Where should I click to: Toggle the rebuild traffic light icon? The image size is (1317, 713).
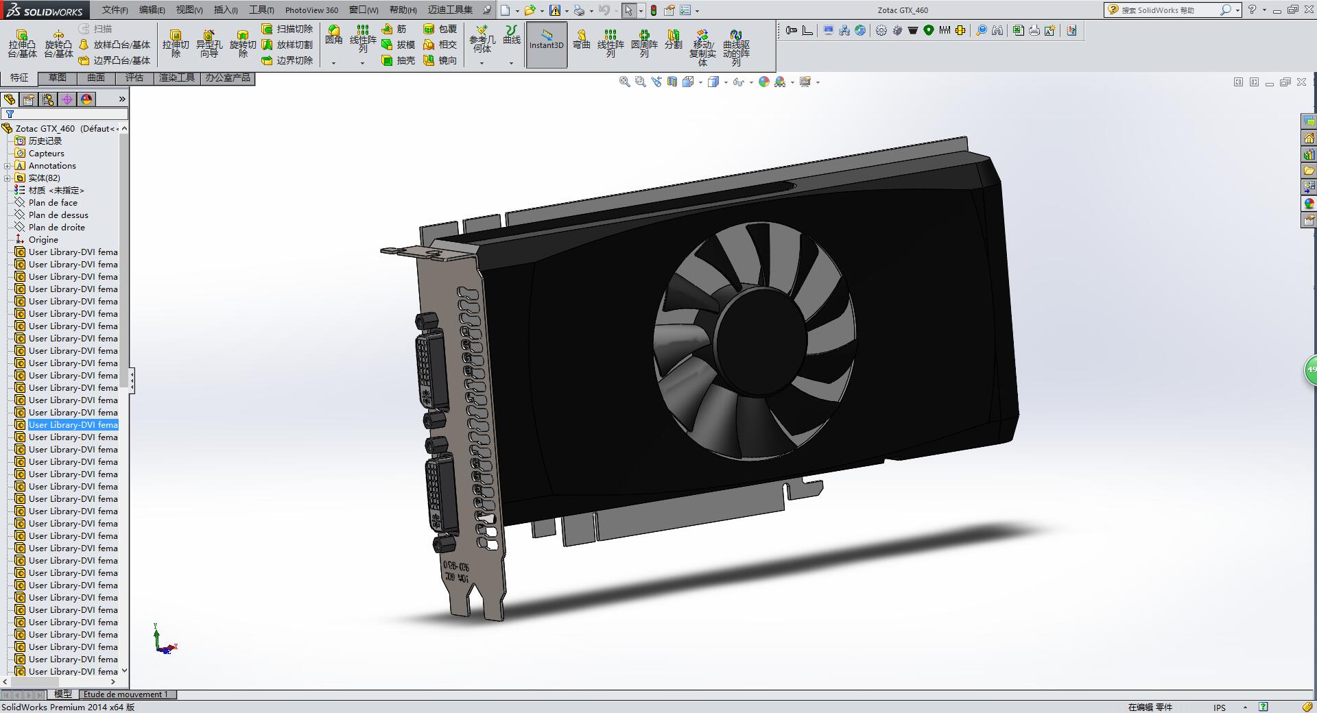654,10
